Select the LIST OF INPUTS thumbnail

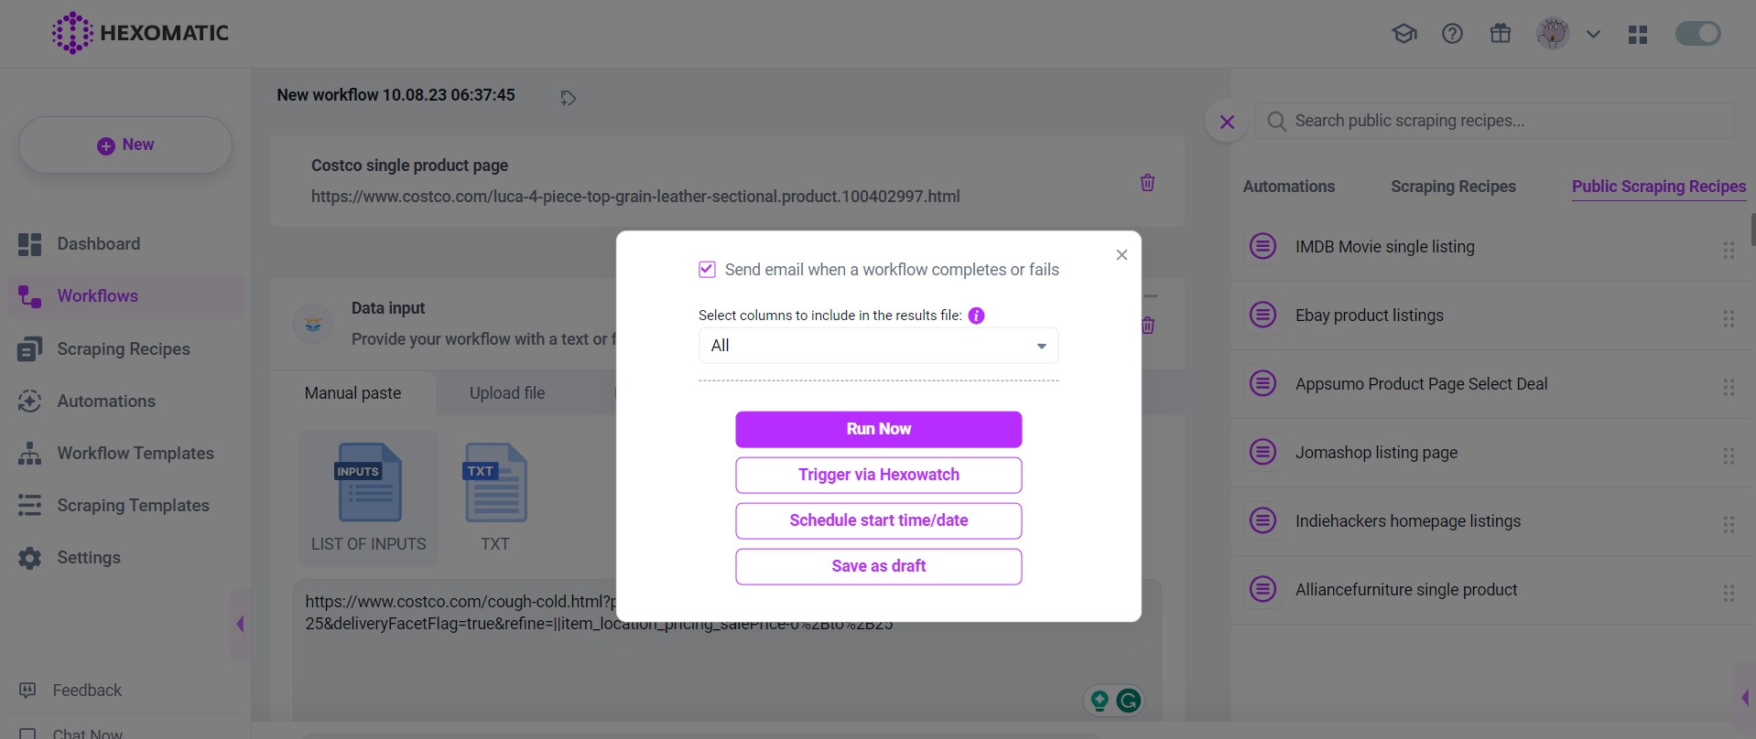(x=368, y=498)
